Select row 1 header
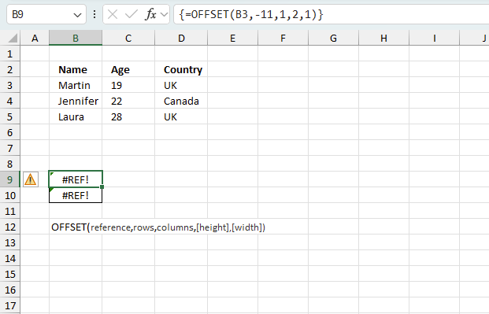Viewport: 489px width, 314px height. 10,54
